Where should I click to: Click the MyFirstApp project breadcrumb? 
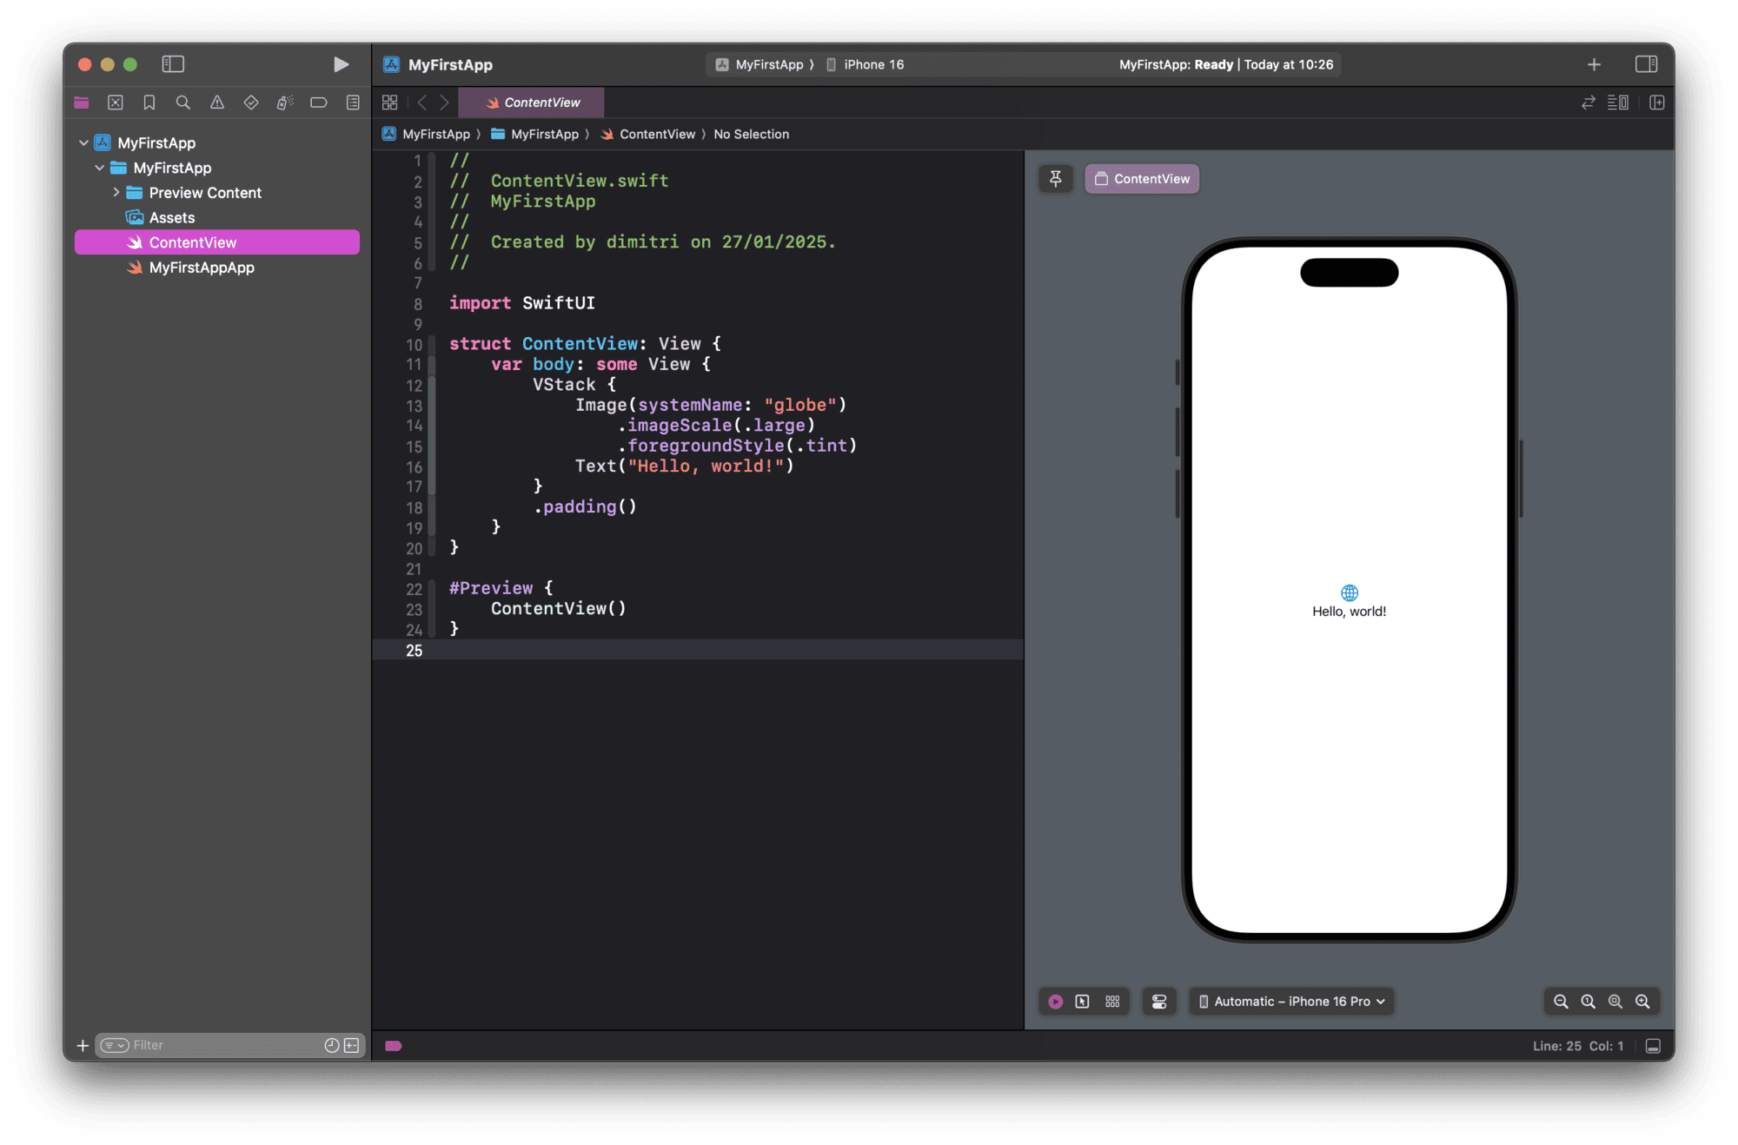coord(427,134)
